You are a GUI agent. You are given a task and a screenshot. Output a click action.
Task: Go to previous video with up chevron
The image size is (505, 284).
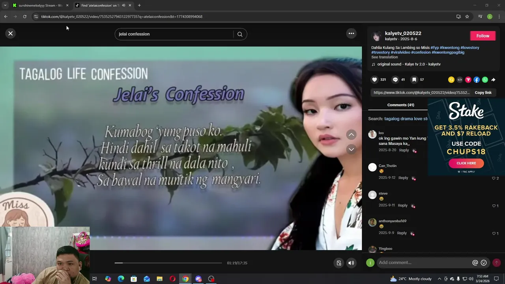point(351,135)
